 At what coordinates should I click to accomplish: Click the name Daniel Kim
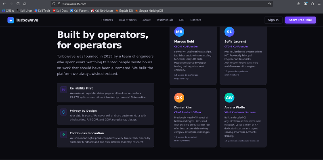pyautogui.click(x=183, y=107)
